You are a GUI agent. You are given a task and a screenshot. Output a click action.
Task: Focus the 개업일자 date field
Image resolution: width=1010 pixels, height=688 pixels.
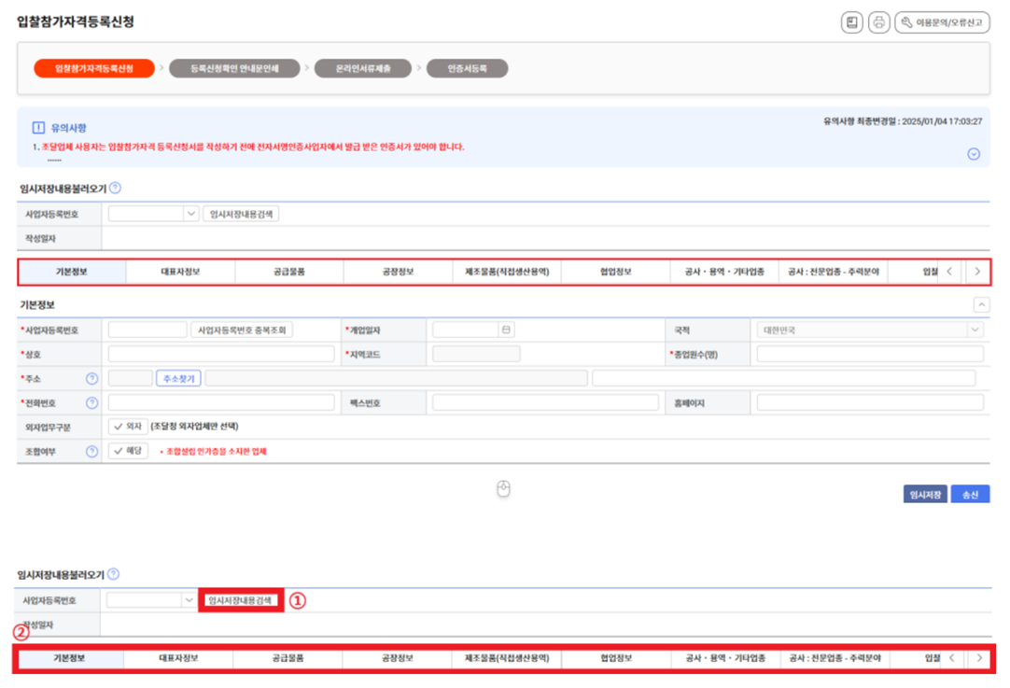point(466,330)
